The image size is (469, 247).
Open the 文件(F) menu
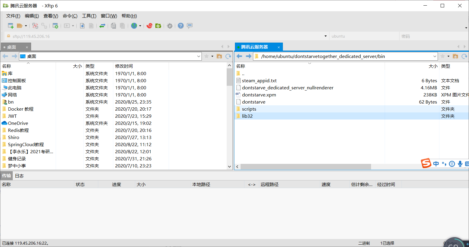click(13, 16)
